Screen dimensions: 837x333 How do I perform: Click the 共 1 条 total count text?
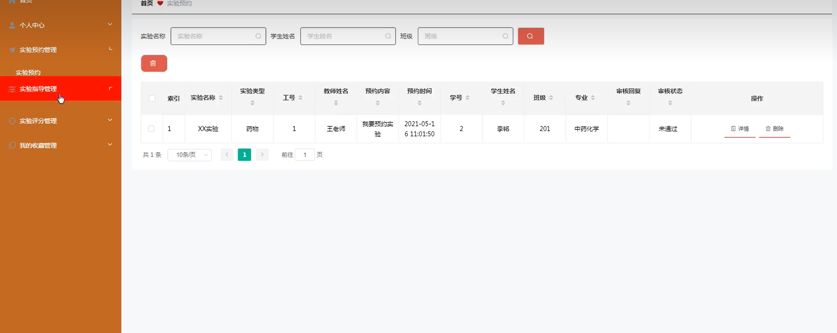(152, 155)
